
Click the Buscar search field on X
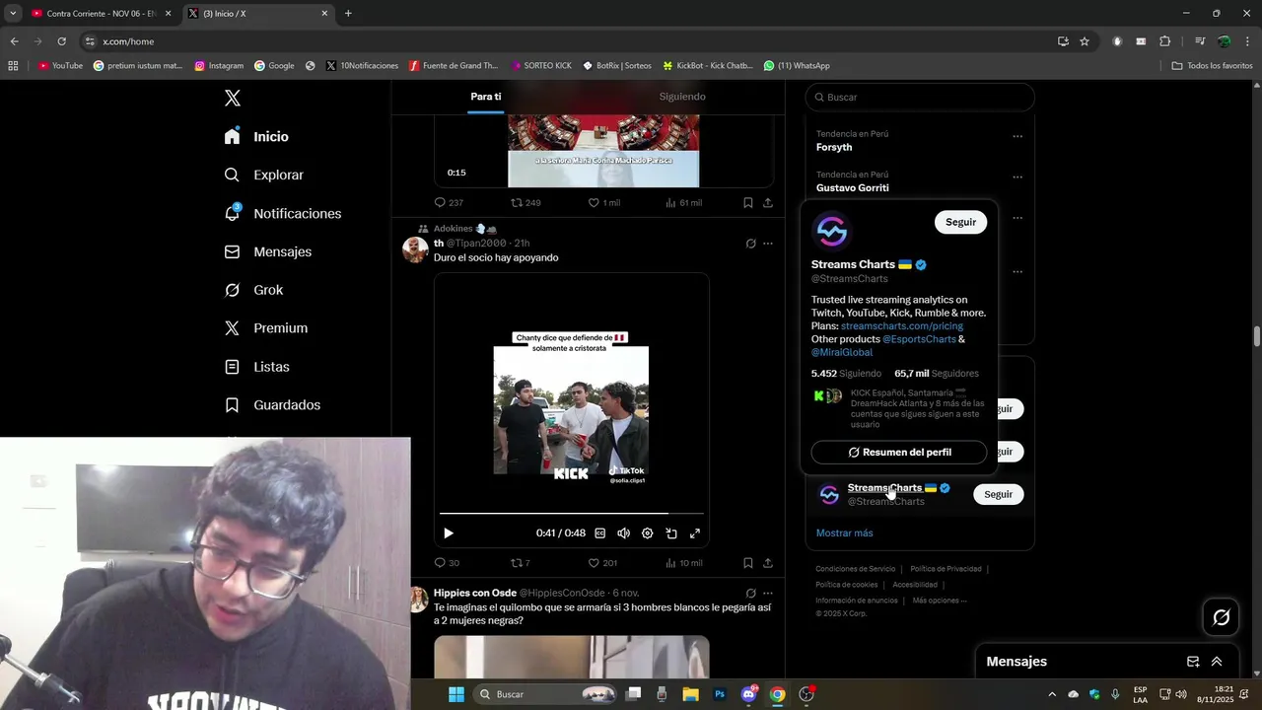pos(920,97)
